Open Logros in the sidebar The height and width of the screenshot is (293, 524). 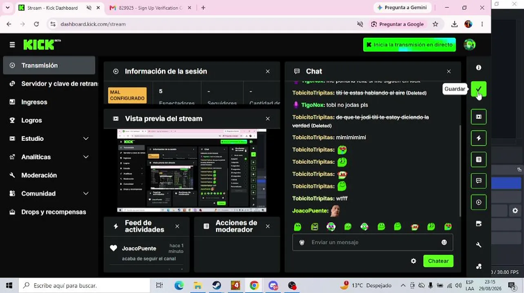[x=49, y=120]
